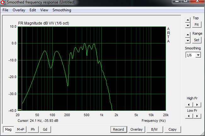Open the Smoothing menu
Image resolution: width=205 pixels, height=136 pixels.
coord(62,10)
